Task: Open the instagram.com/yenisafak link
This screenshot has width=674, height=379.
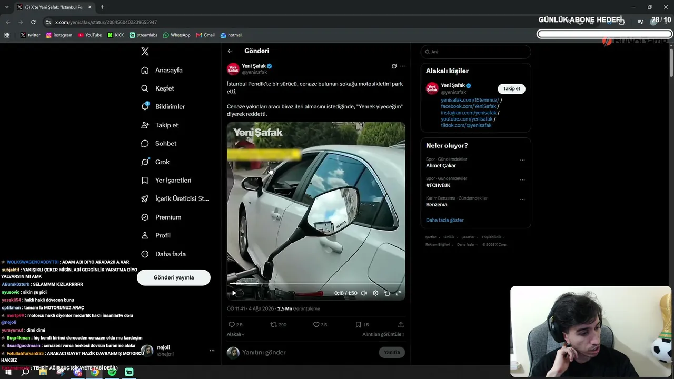Action: click(469, 113)
